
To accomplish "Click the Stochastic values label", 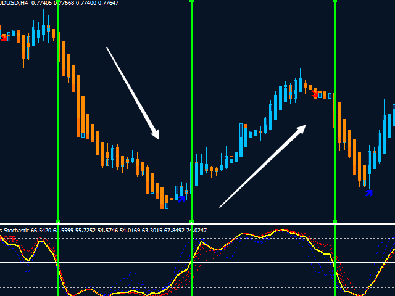I will [x=103, y=230].
